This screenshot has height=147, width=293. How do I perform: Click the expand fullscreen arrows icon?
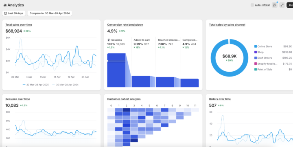(282, 5)
